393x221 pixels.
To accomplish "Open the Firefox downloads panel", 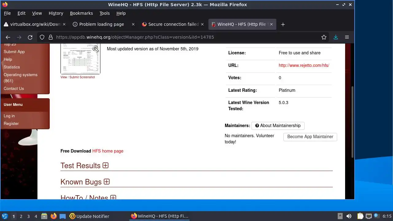I will click(336, 37).
